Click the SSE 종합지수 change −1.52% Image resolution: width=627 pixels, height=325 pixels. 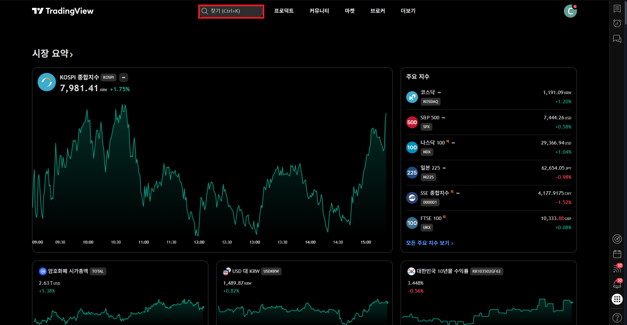point(563,202)
